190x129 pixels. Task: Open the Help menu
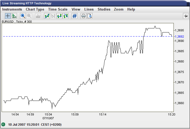[131, 9]
